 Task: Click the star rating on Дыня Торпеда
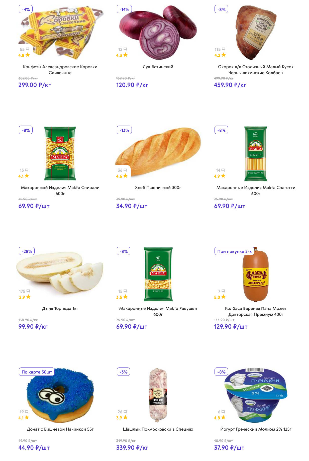coord(28,297)
